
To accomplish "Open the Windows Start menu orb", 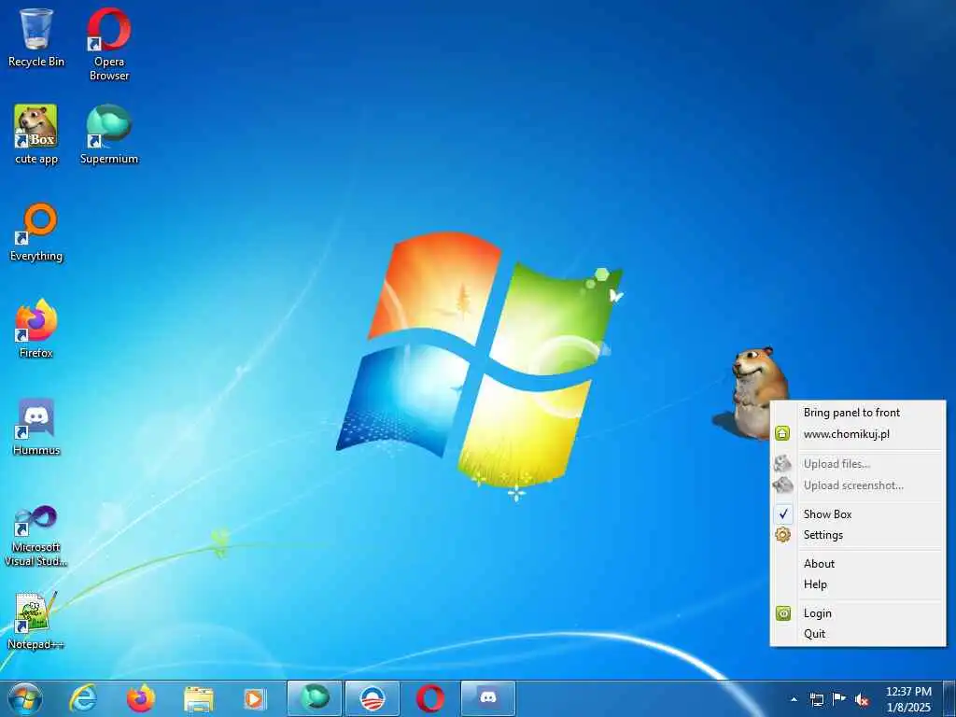I will coord(25,698).
